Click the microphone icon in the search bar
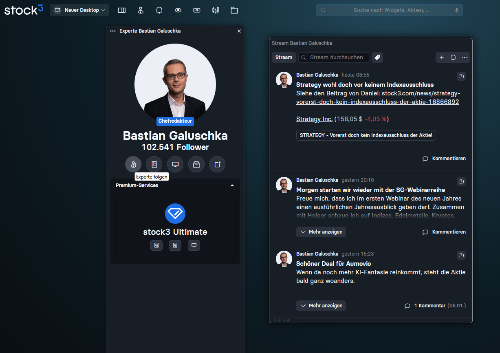 (x=456, y=10)
